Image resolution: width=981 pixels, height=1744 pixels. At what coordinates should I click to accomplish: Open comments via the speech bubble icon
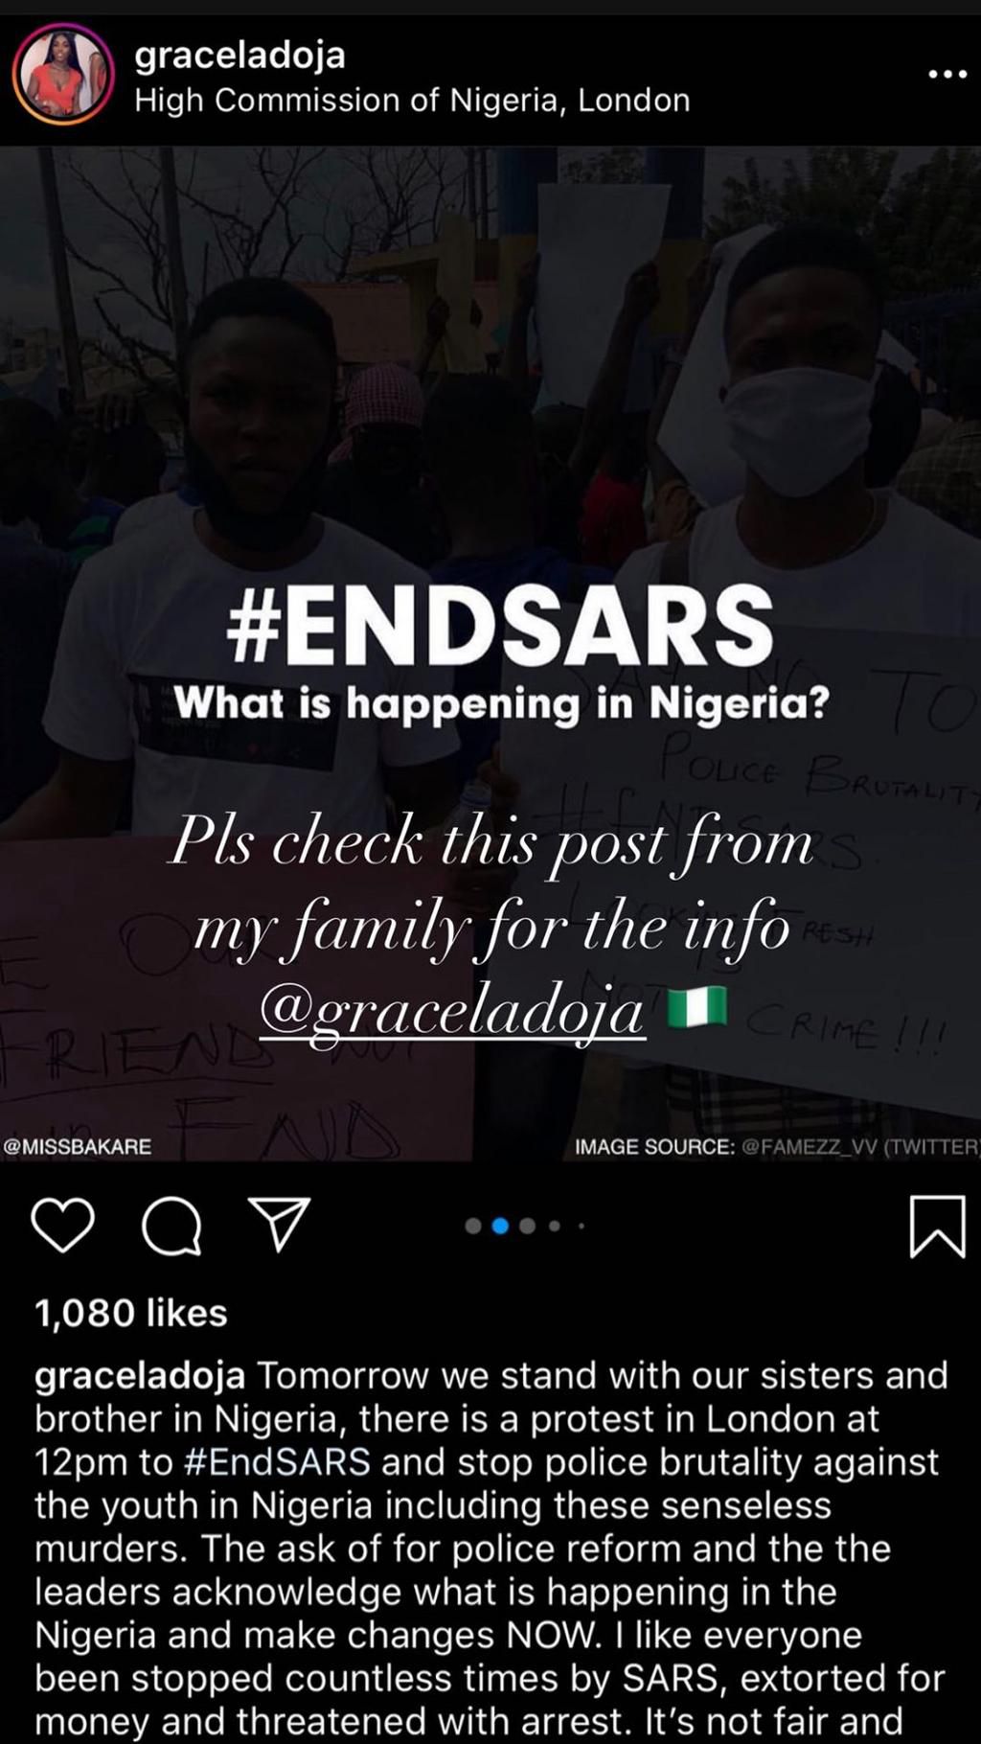coord(171,1226)
